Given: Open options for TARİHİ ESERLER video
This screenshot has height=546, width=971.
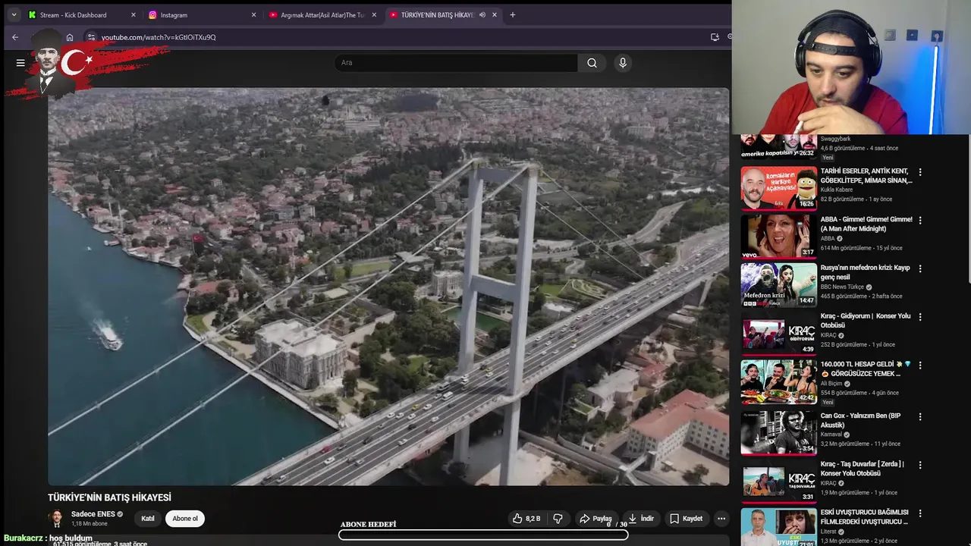Looking at the screenshot, I should (920, 172).
